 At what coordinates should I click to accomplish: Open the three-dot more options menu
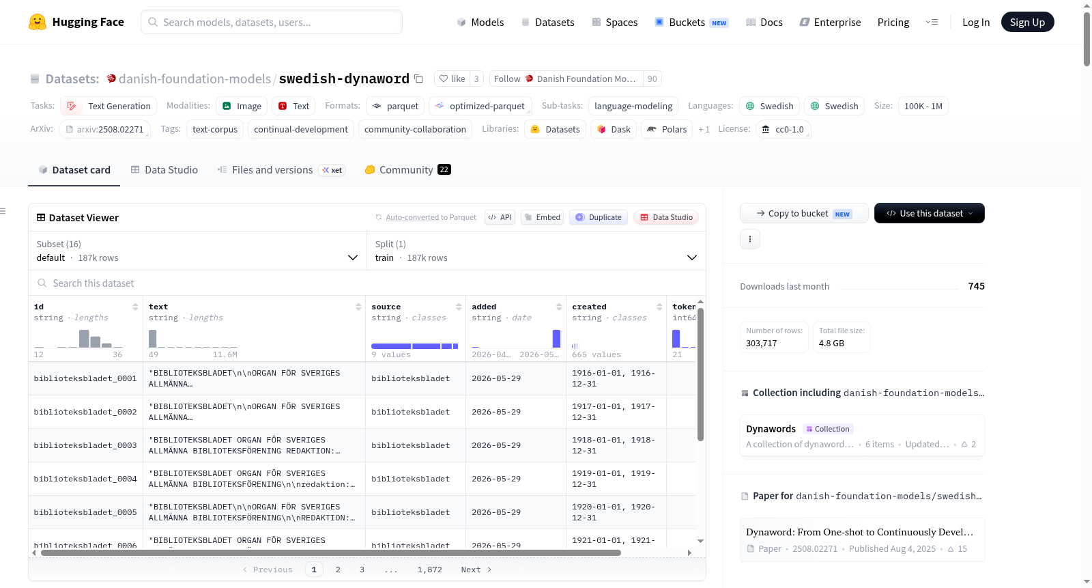[x=750, y=239]
